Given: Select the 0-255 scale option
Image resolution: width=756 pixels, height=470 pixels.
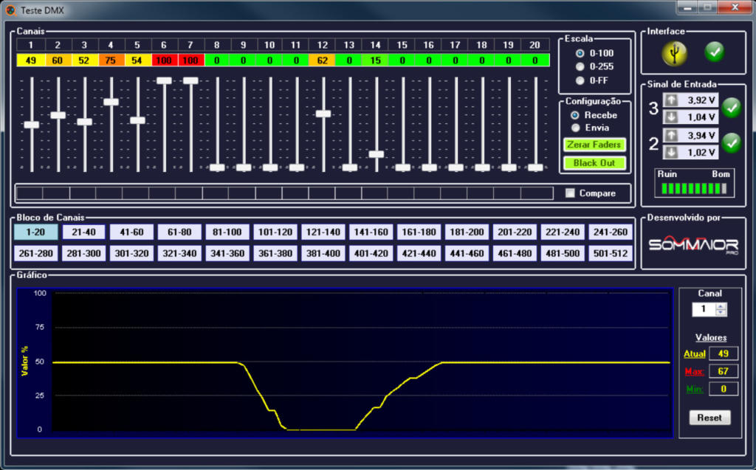Looking at the screenshot, I should click(x=580, y=66).
